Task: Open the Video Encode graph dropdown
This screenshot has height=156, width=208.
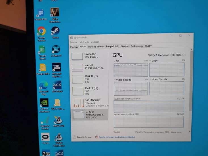Action: (115, 80)
